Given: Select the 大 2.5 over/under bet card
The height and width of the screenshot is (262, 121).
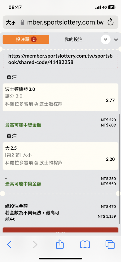Looking at the screenshot, I should click(60, 156).
